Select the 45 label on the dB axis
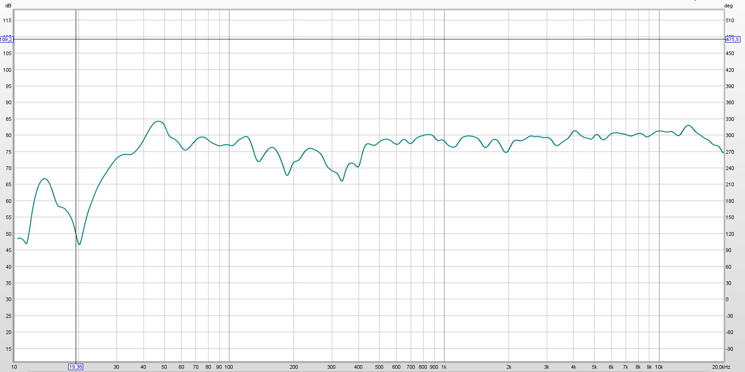 coord(8,250)
